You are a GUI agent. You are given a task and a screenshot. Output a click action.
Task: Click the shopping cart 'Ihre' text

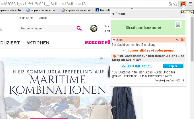click(x=107, y=26)
